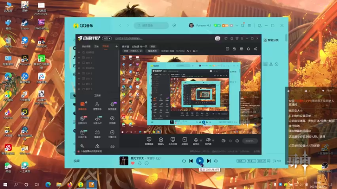The image size is (337, 189).
Task: Open the MV icon next to song title
Action: click(x=158, y=158)
